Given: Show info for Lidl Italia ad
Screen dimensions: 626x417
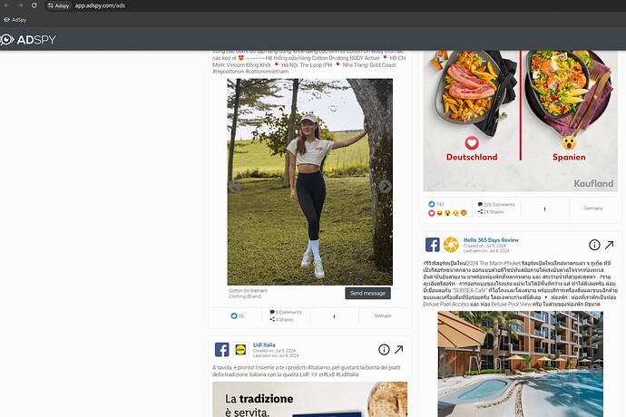Looking at the screenshot, I should point(384,350).
